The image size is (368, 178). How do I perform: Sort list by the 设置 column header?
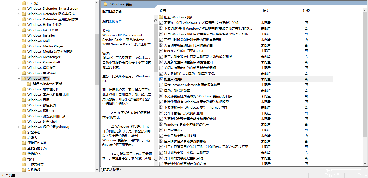[163, 11]
